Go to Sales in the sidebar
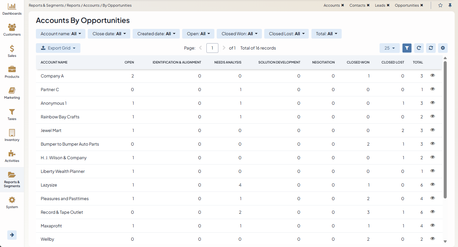 pyautogui.click(x=12, y=51)
